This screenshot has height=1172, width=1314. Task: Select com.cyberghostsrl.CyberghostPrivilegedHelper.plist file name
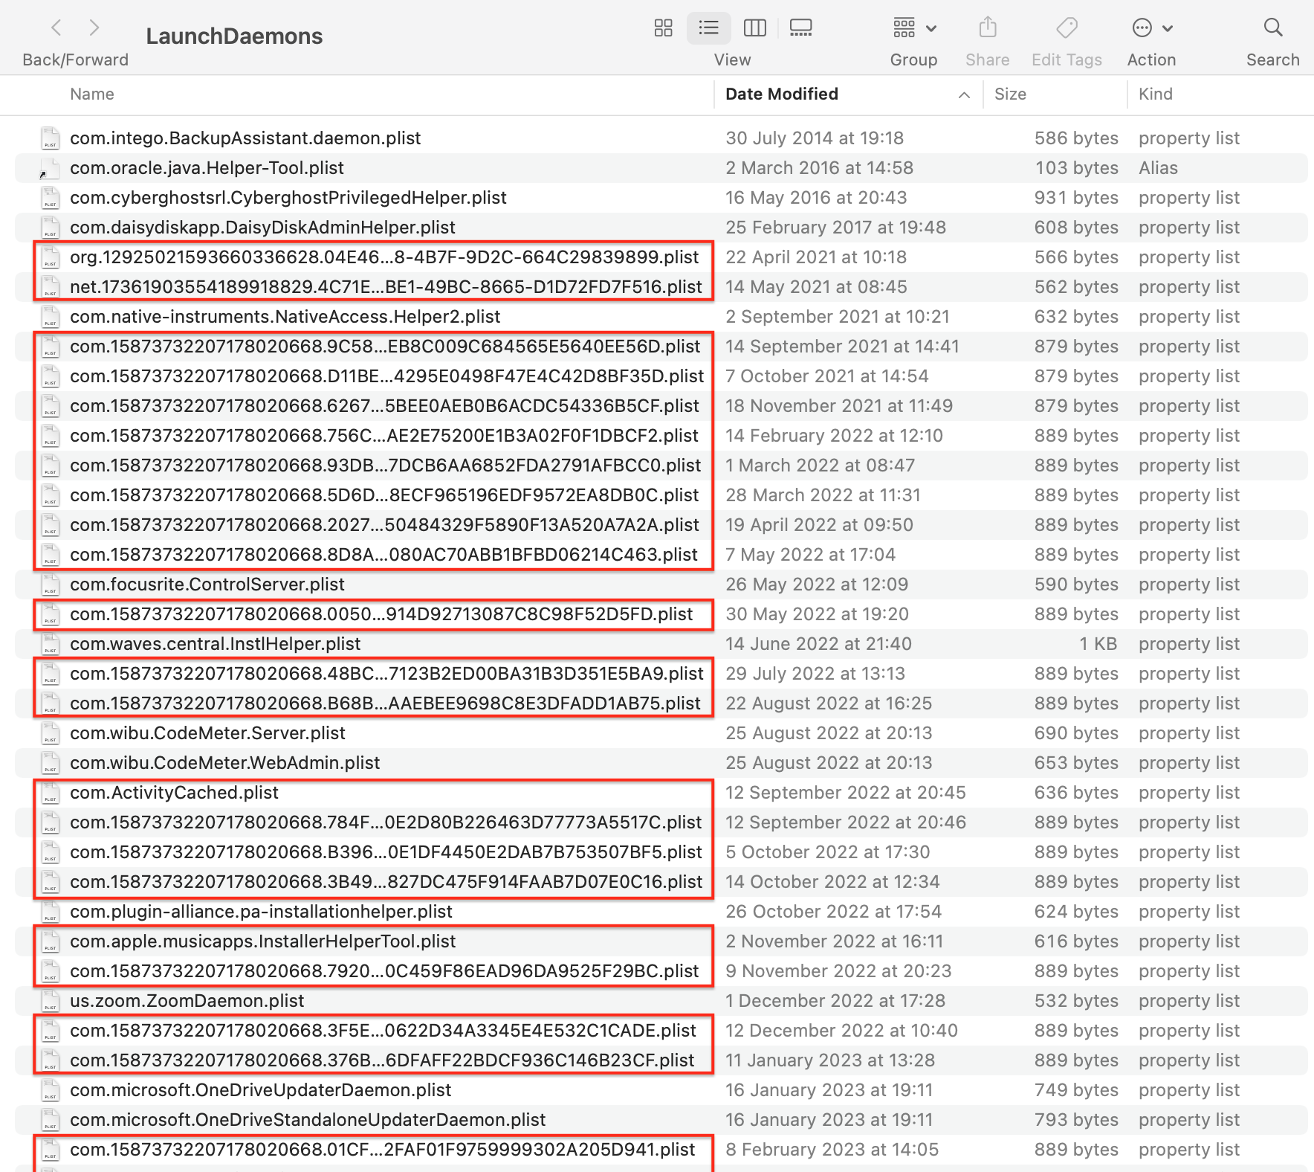[288, 198]
